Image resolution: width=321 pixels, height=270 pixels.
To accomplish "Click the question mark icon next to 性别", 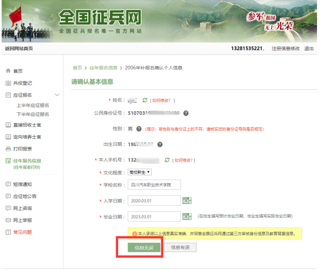I will tap(139, 129).
